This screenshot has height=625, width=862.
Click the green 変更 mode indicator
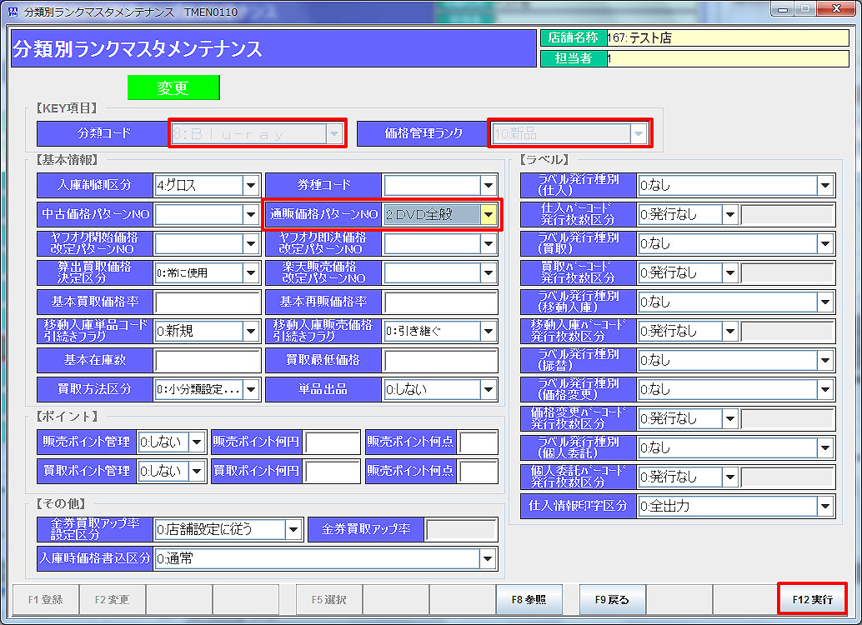(173, 87)
